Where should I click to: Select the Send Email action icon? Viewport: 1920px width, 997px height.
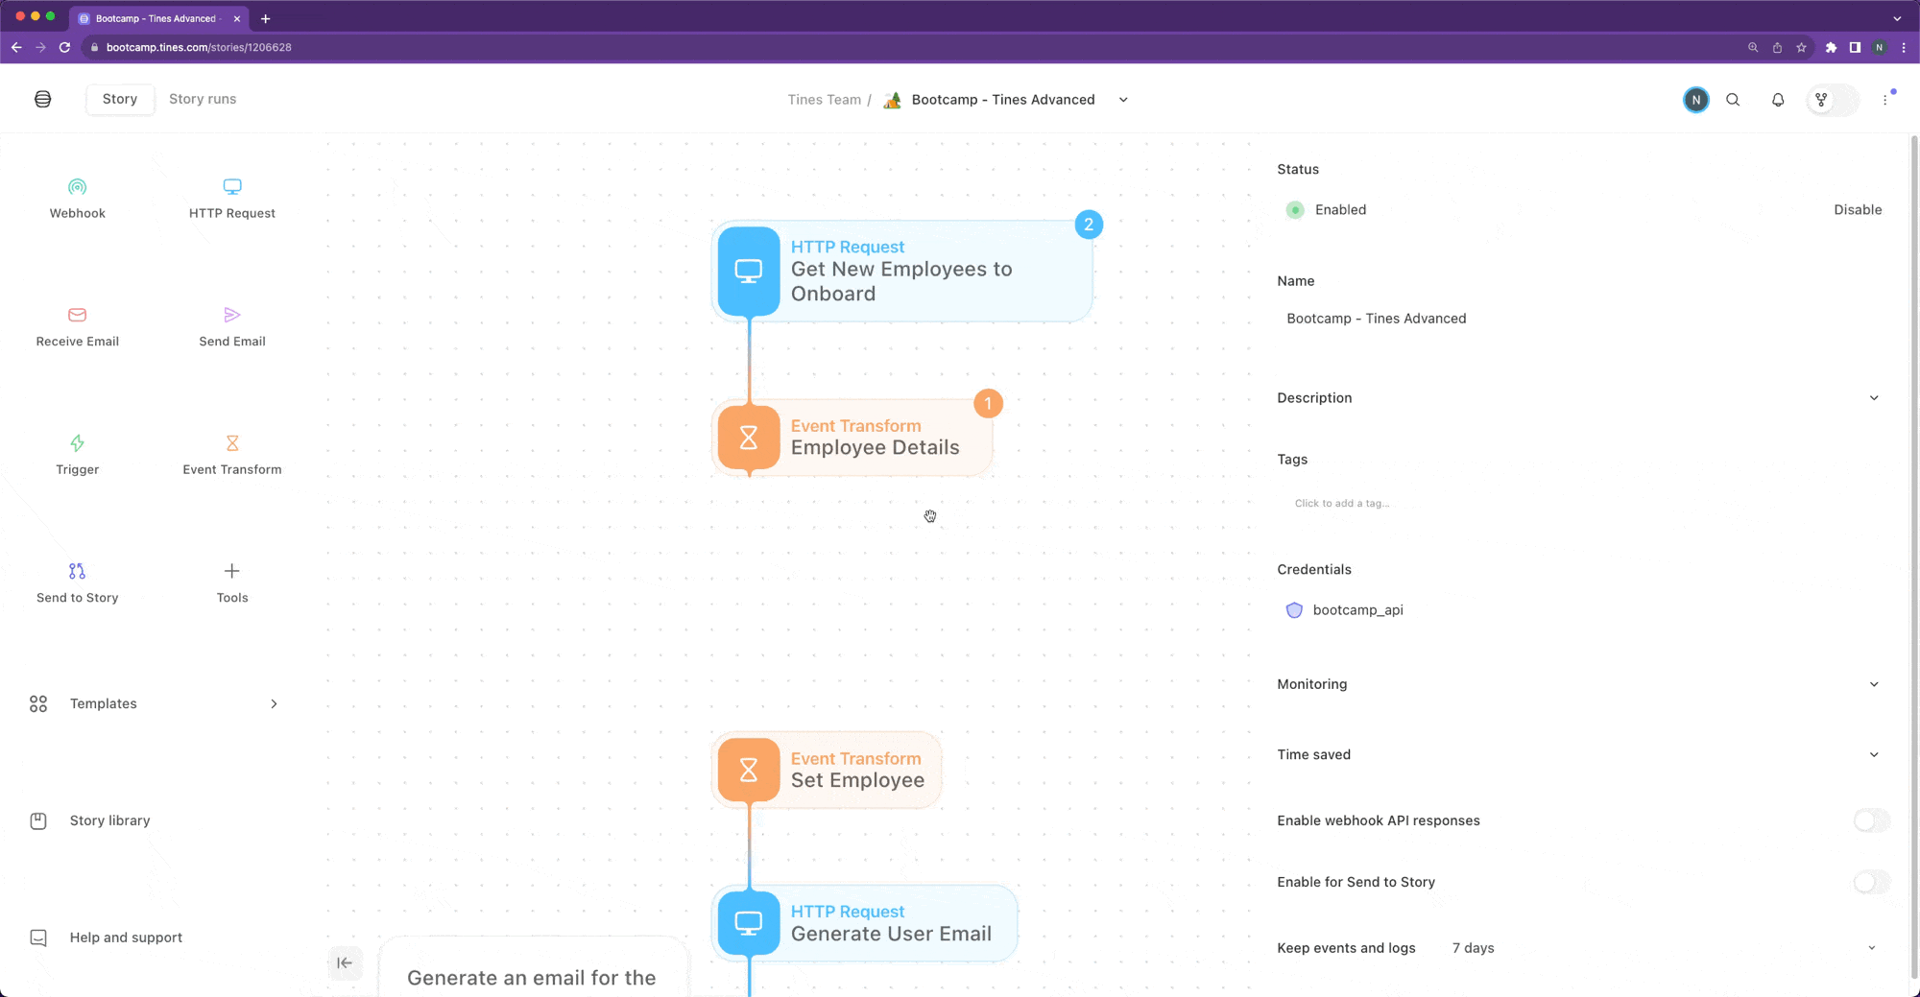point(232,315)
